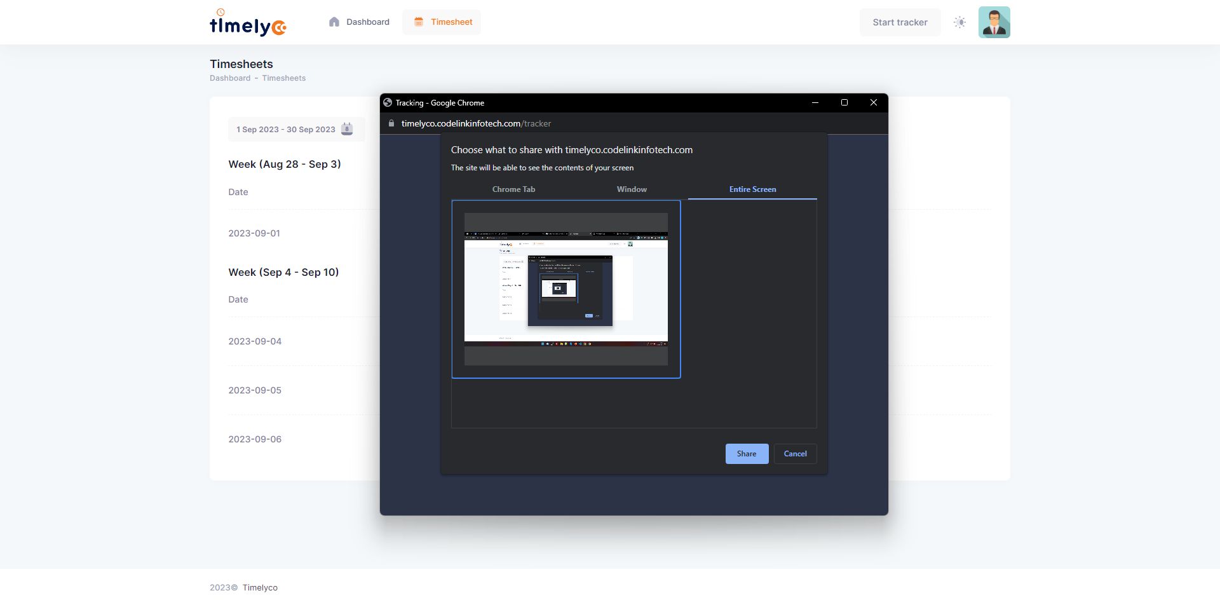Screen dimensions: 1220x607
Task: Open the user profile avatar
Action: click(x=994, y=22)
